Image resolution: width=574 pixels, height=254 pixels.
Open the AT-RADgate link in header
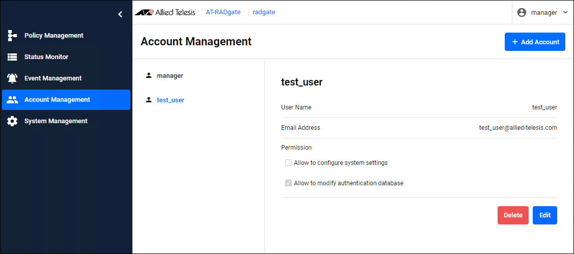coord(223,12)
